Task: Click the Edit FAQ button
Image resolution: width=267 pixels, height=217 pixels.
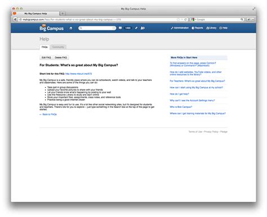Action: 46,57
